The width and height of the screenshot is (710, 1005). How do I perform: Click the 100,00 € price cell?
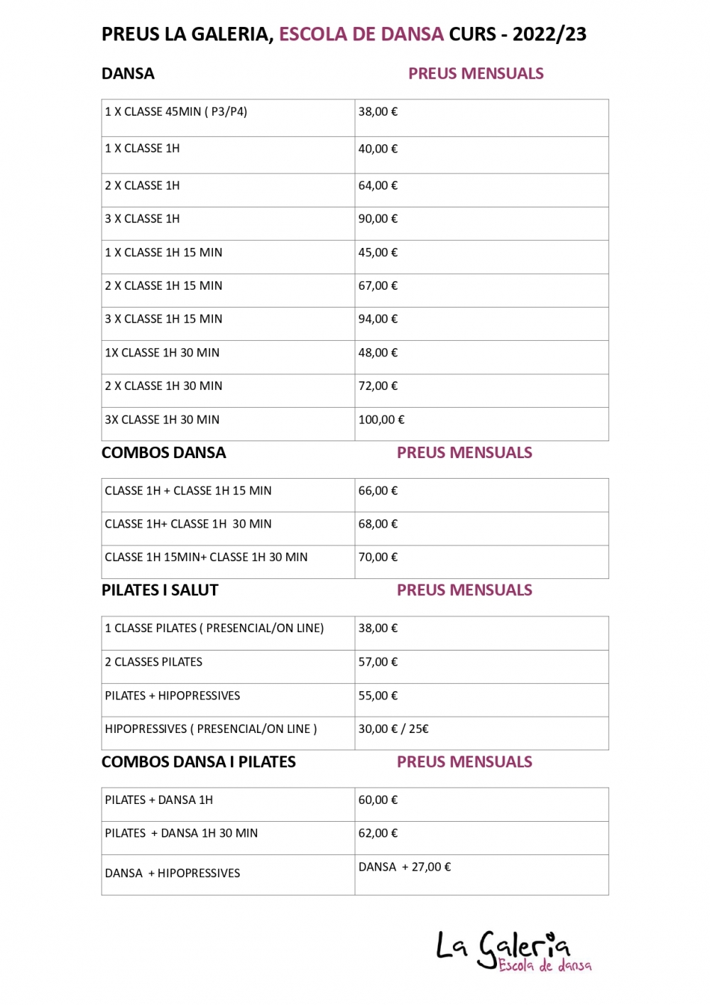(x=381, y=420)
